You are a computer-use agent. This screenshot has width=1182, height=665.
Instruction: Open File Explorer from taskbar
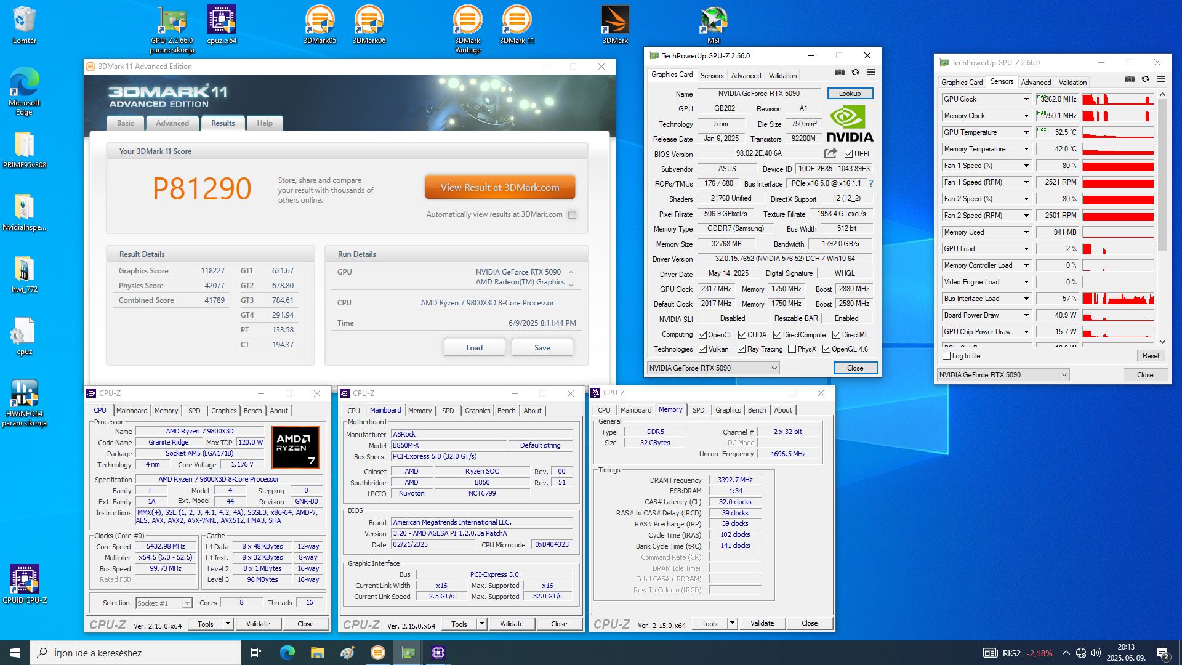point(317,653)
